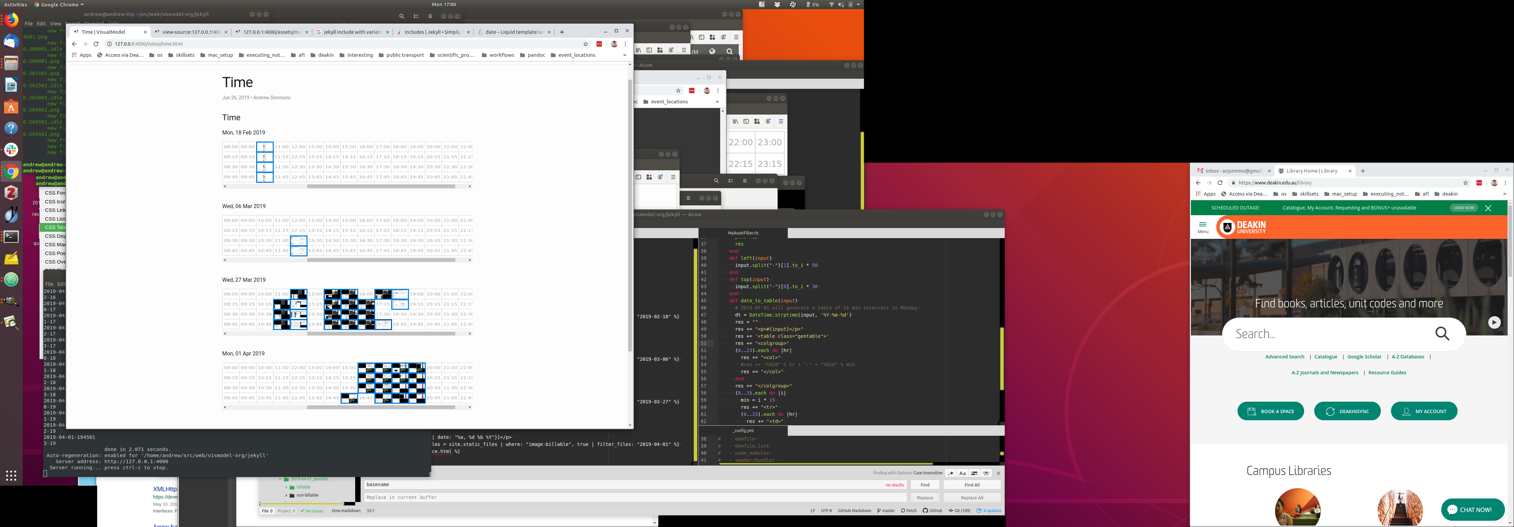Open the Deakin hamburger Menu icon

coord(1202,225)
